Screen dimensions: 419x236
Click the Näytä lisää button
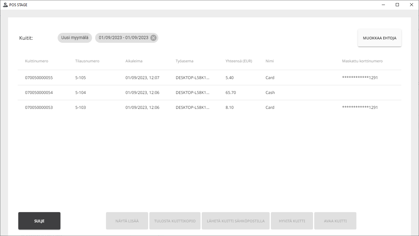pyautogui.click(x=127, y=221)
